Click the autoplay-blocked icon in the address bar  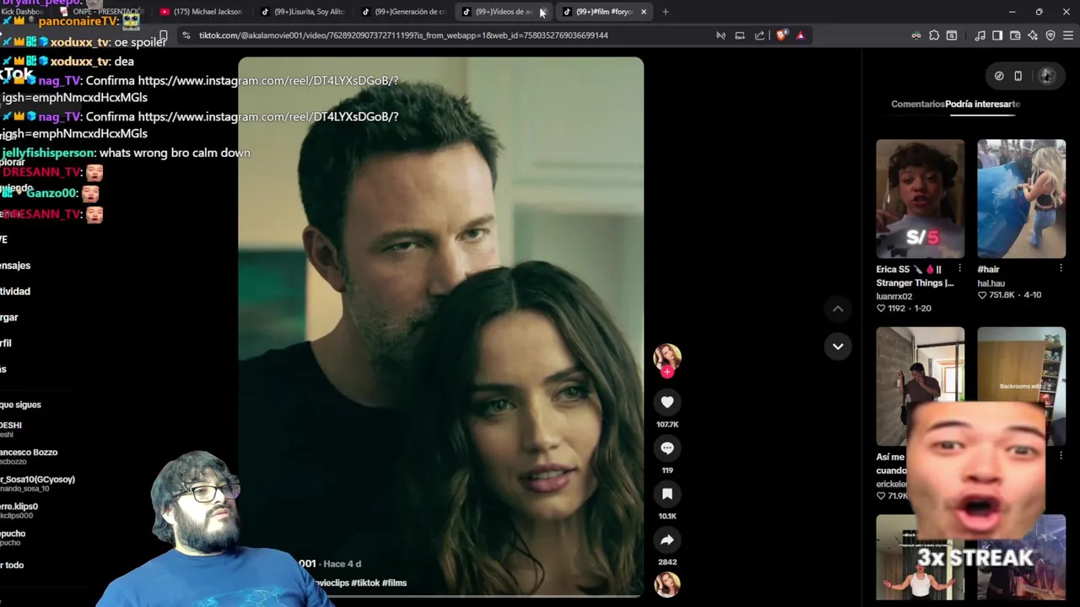click(721, 35)
